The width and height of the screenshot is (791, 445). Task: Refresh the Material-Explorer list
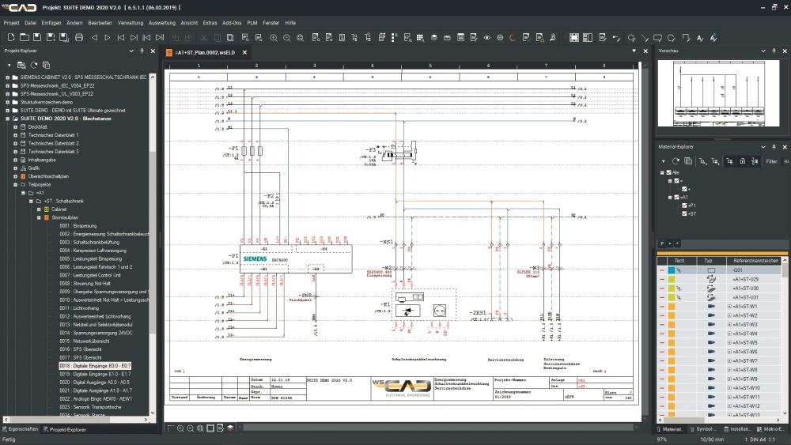[x=676, y=161]
